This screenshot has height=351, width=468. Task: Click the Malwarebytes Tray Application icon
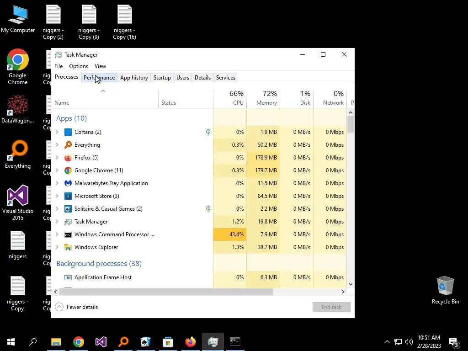pos(68,183)
